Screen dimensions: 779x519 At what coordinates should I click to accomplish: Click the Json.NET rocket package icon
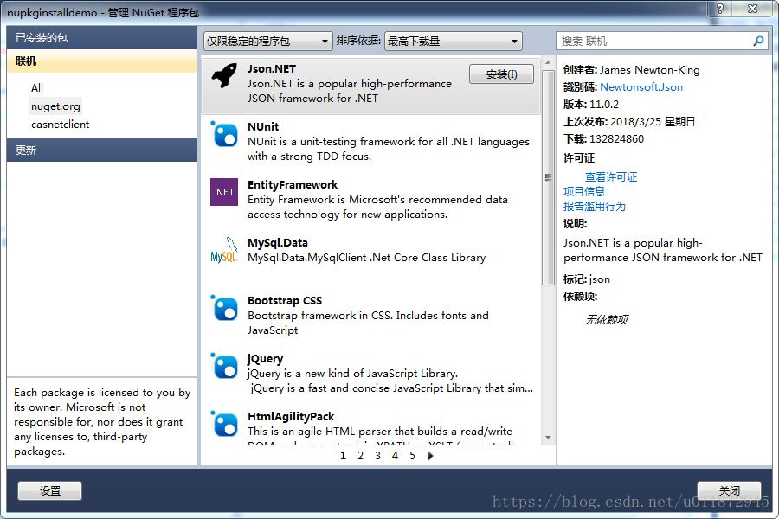(224, 76)
